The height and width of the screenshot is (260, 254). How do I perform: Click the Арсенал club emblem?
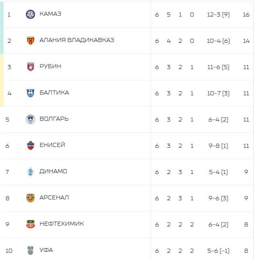tap(30, 198)
